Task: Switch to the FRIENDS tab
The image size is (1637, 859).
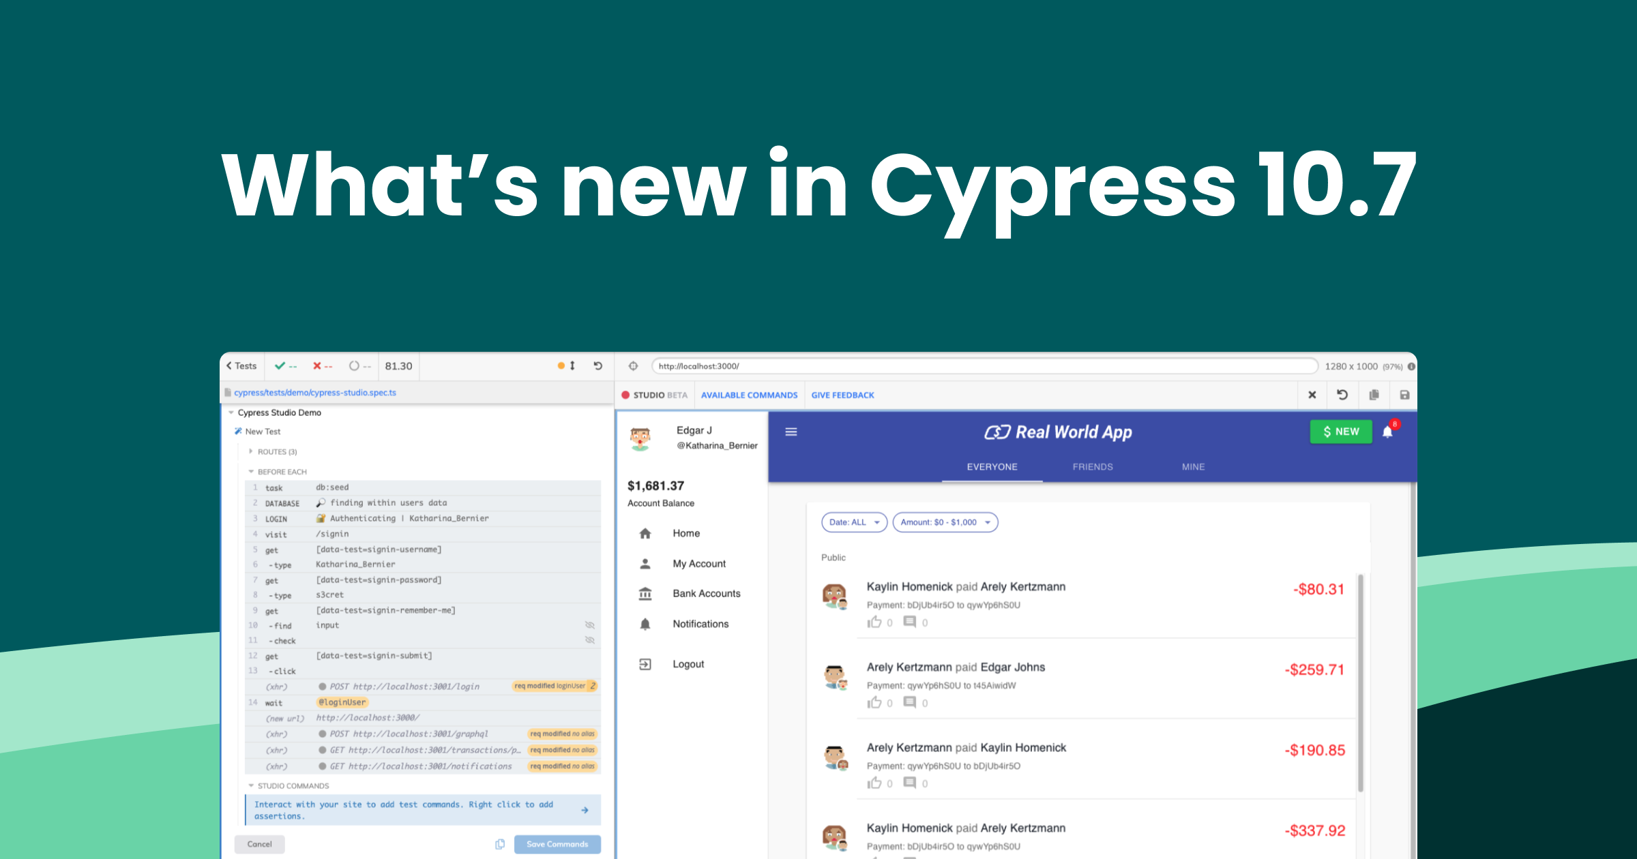Action: click(1092, 467)
